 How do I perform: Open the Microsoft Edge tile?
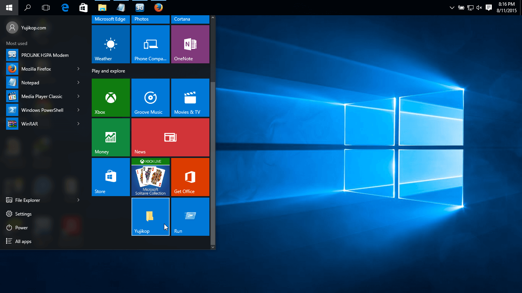[x=111, y=19]
